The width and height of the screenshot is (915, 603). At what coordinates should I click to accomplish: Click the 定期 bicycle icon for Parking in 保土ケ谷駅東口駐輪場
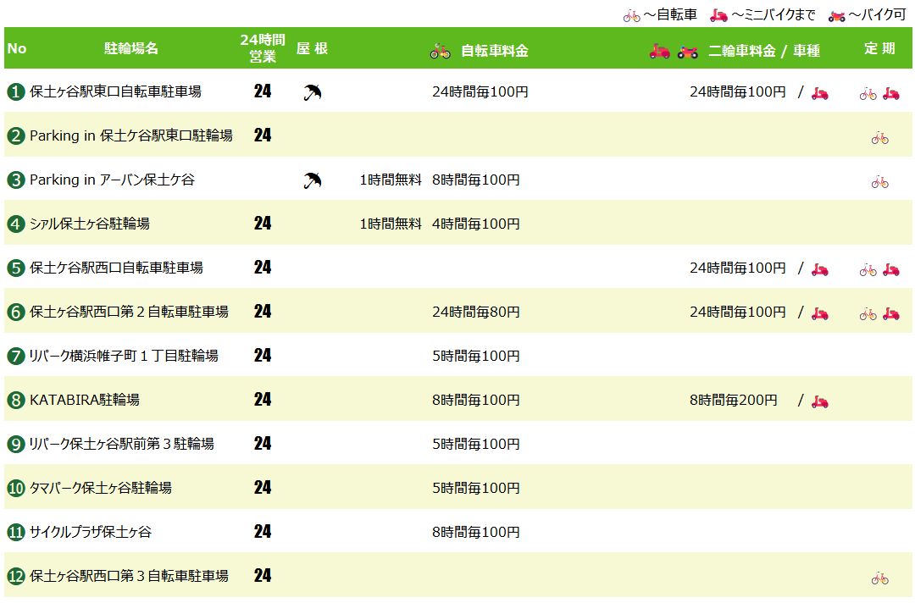pos(880,138)
